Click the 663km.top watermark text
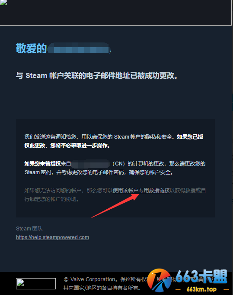Image resolution: width=233 pixels, height=295 pixels. pos(201,289)
